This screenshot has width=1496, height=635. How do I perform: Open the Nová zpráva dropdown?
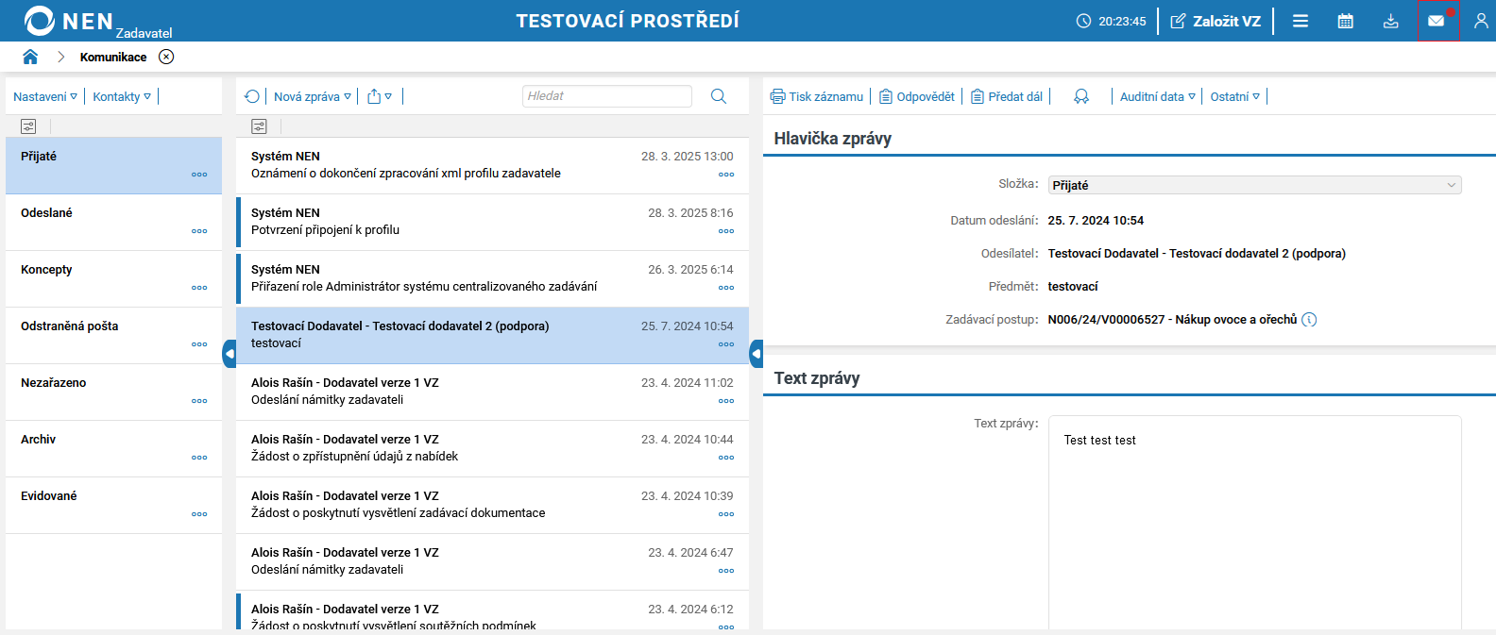coord(312,96)
